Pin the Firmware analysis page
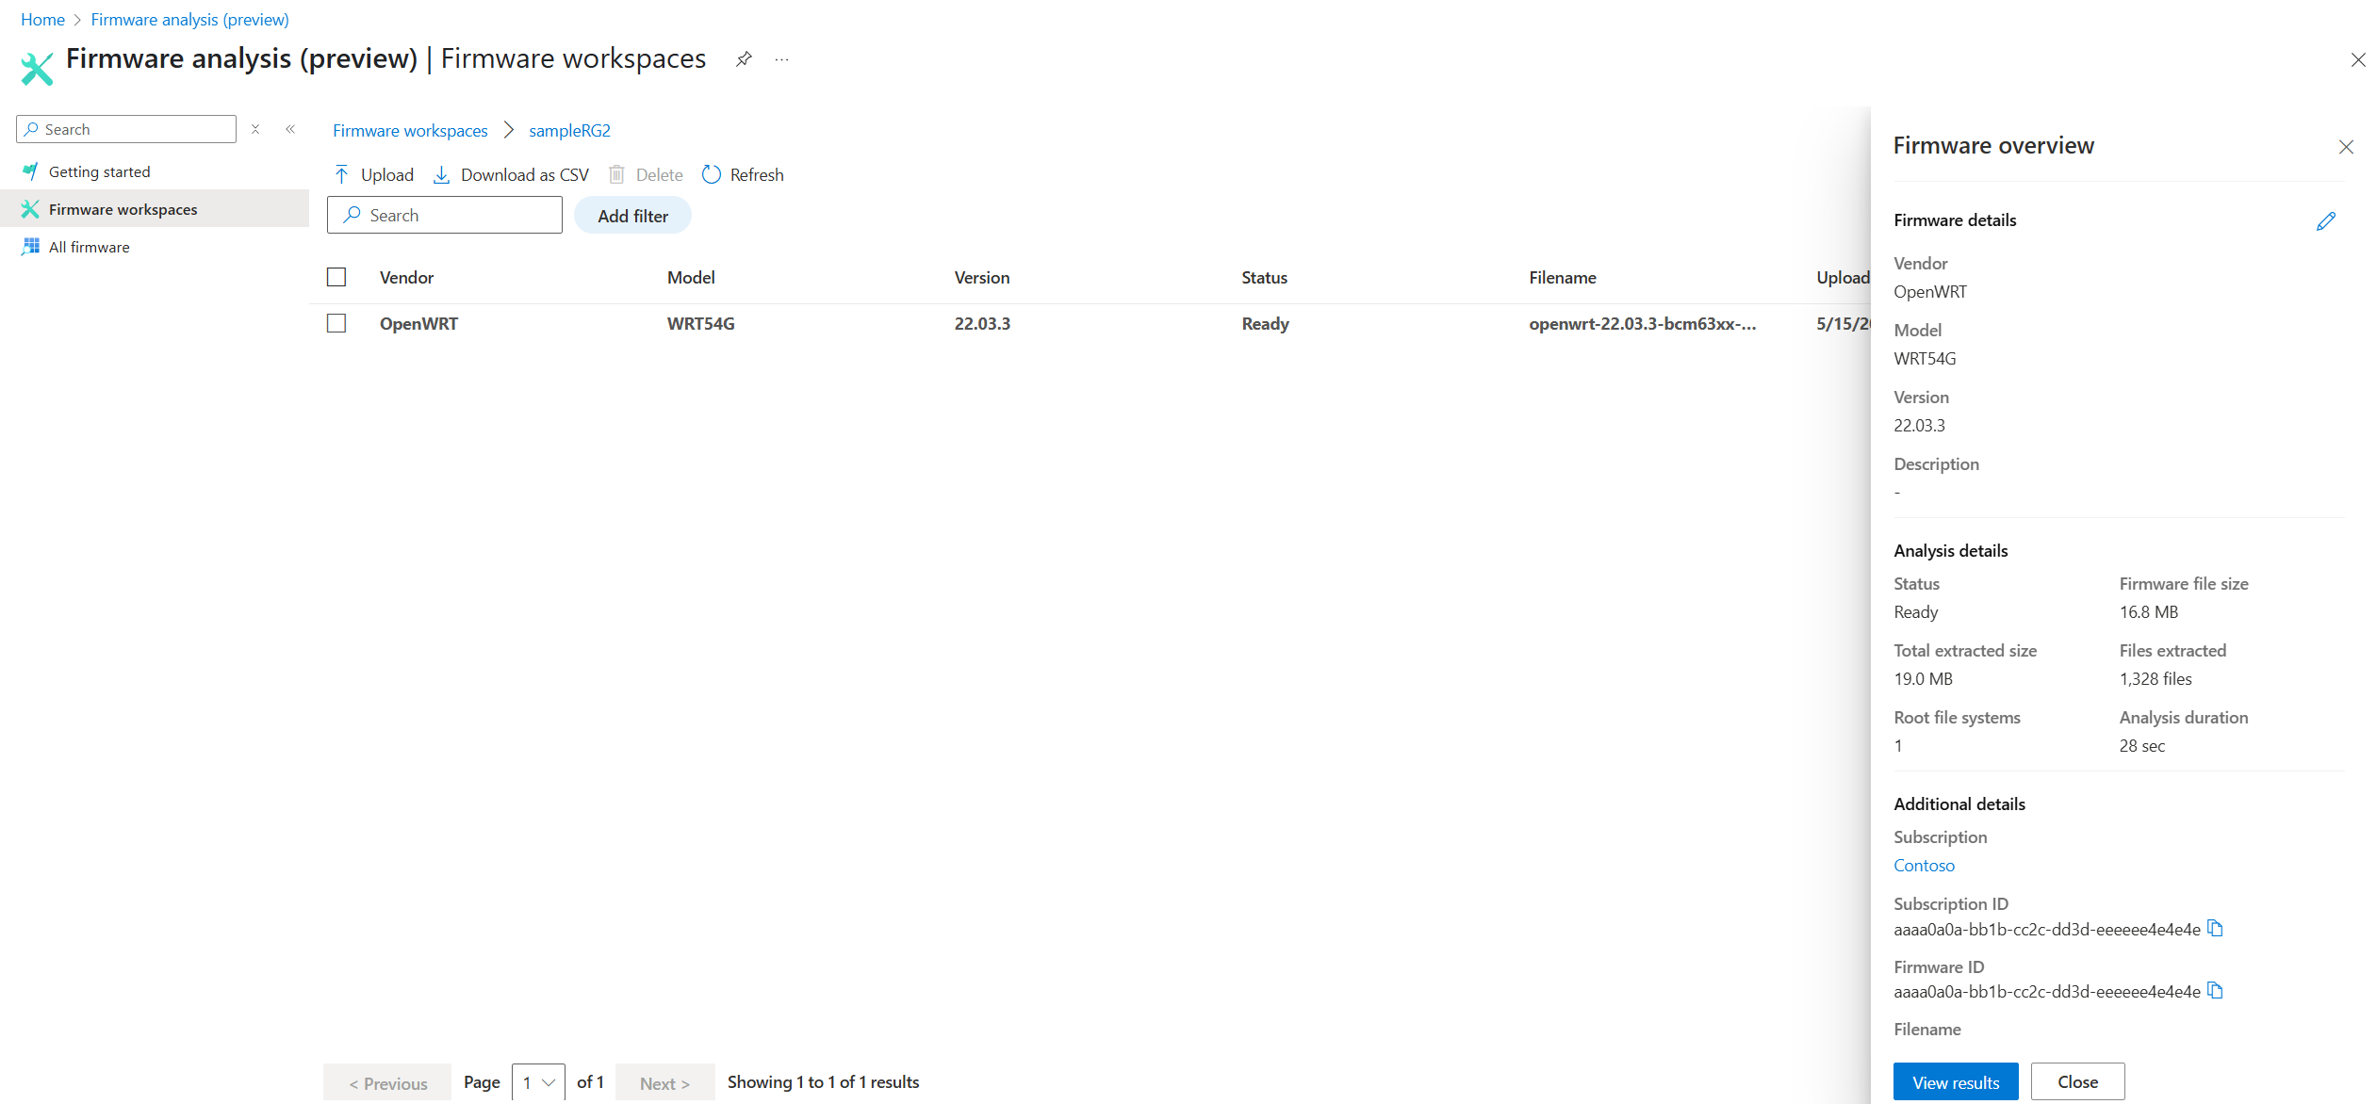Screen dimensions: 2377x1104 click(744, 59)
